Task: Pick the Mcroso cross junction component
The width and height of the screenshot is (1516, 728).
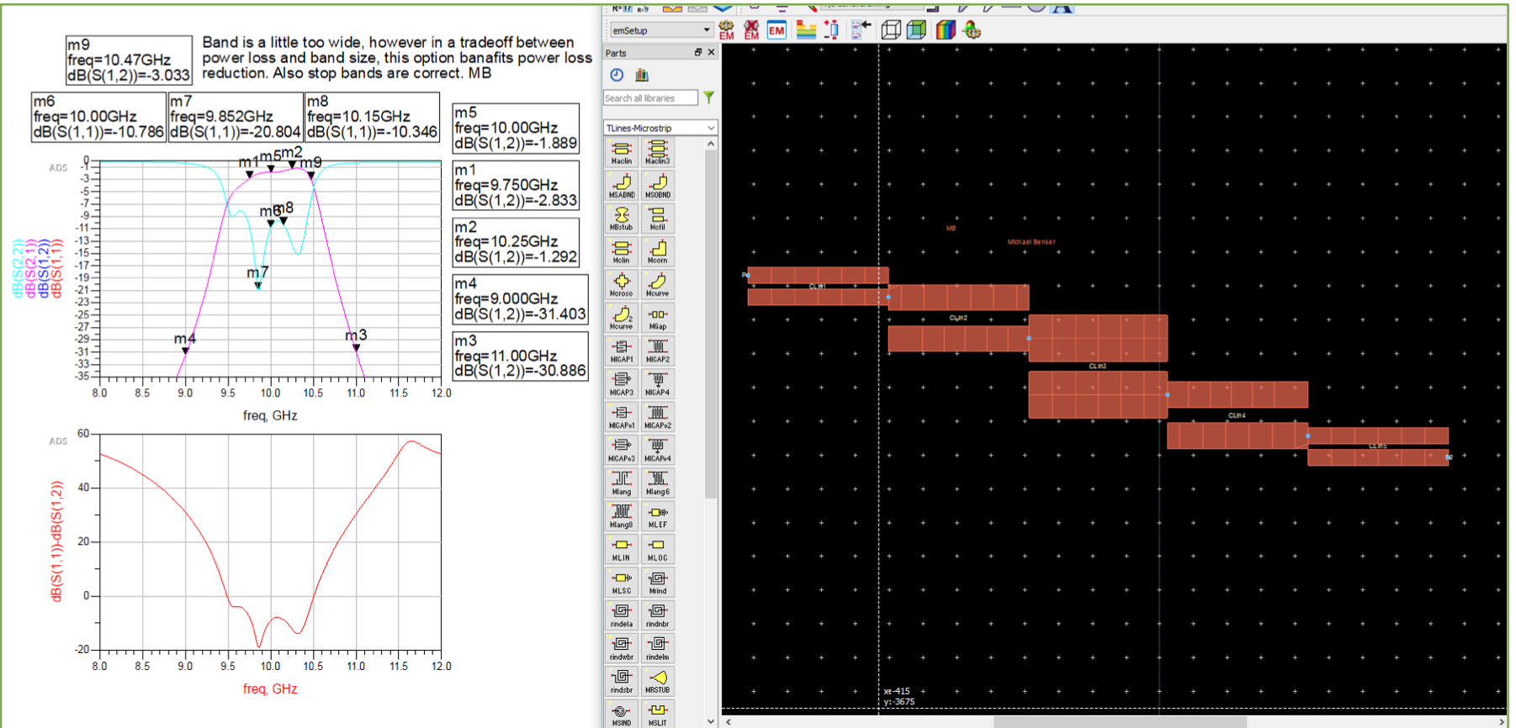Action: (621, 285)
